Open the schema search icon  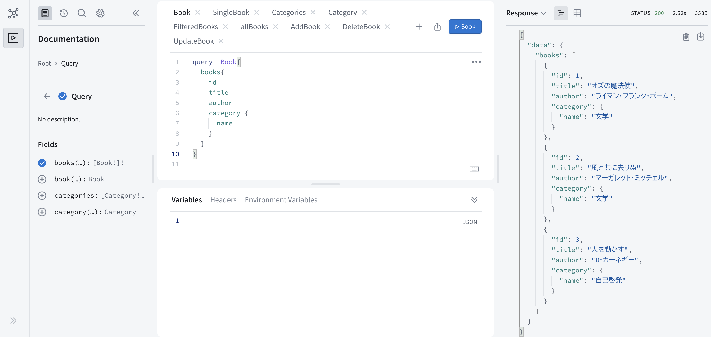(82, 13)
